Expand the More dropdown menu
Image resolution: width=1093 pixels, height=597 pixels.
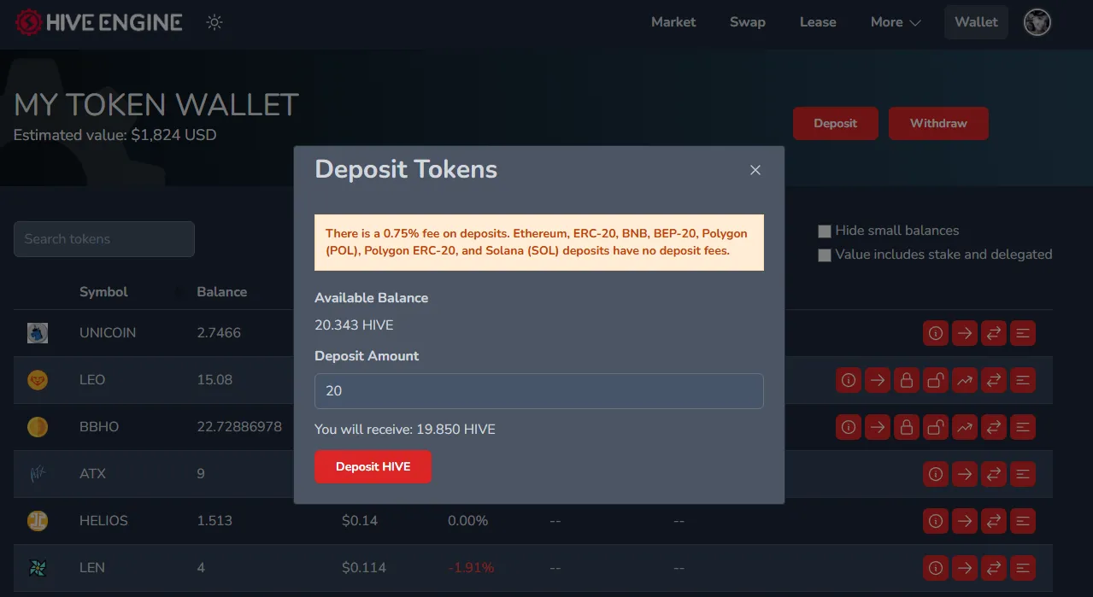pos(896,22)
